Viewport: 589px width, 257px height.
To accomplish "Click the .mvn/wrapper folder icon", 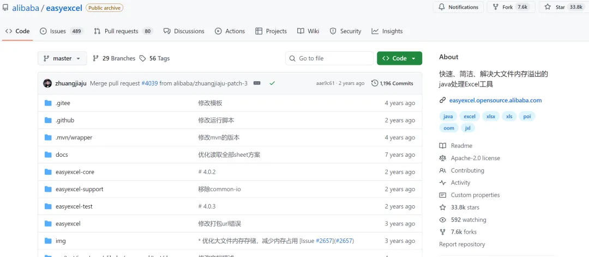I will coord(47,138).
